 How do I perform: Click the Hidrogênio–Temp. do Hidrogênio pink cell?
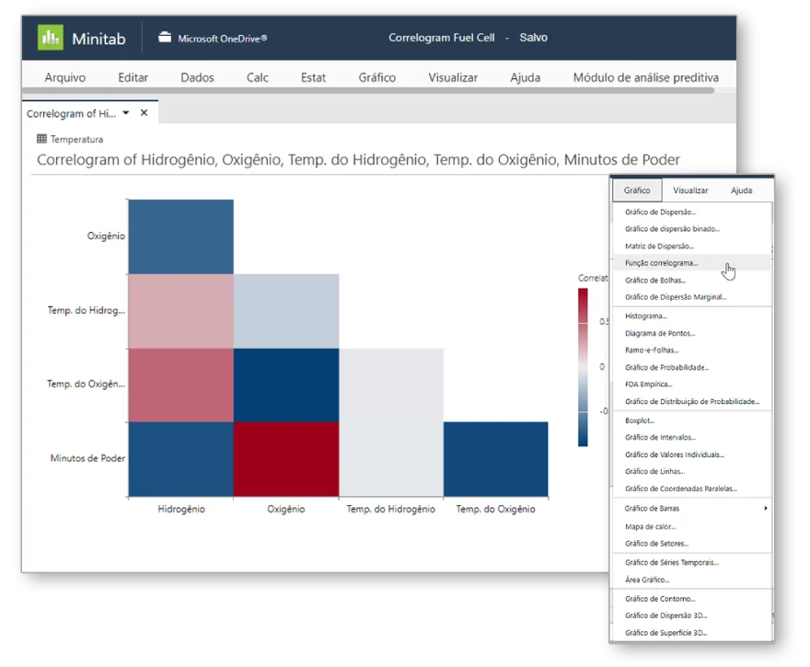tap(180, 311)
